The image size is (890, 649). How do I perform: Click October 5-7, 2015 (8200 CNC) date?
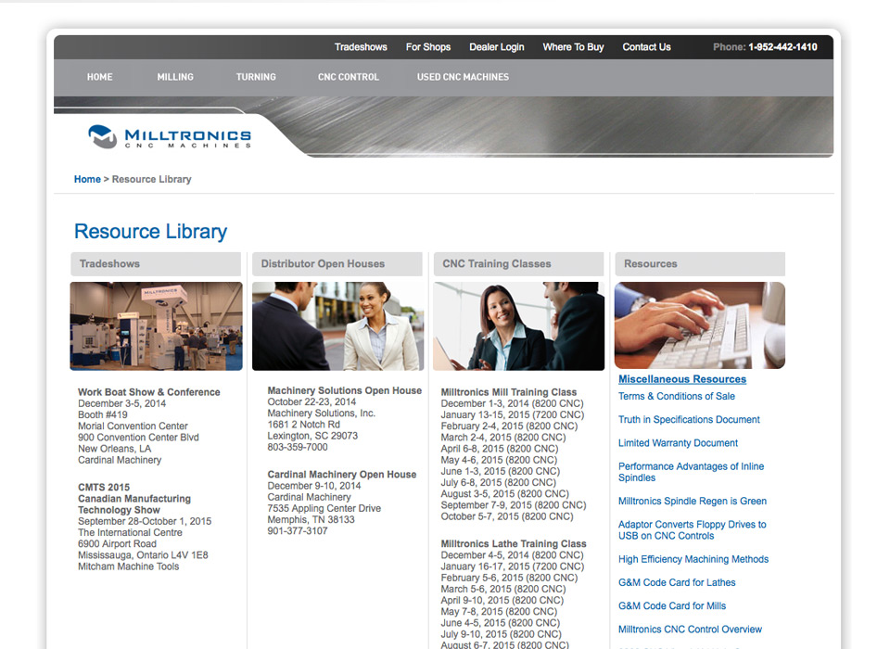click(507, 516)
